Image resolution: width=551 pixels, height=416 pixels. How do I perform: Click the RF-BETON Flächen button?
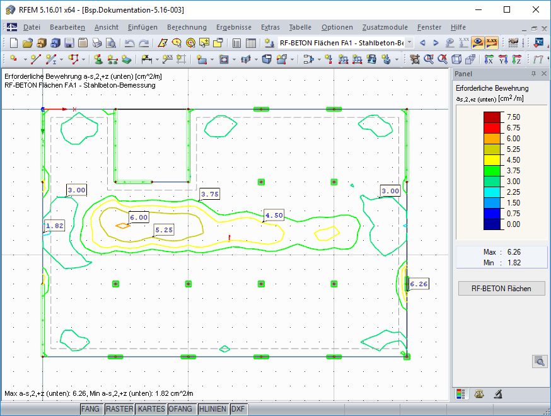tap(501, 289)
